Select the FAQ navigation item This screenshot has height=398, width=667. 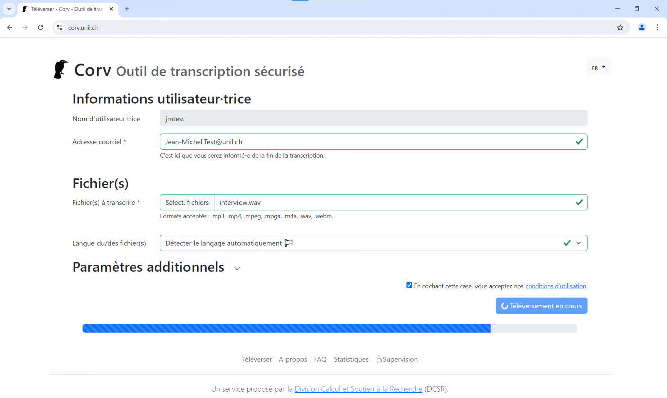320,359
